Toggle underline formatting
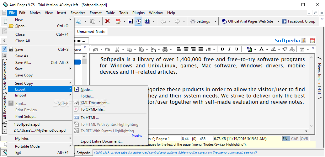The height and width of the screenshot is (157, 325). click(237, 49)
